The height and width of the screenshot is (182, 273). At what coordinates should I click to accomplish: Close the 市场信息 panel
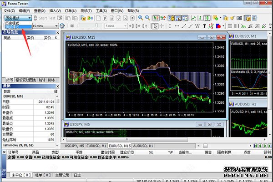(x=58, y=33)
